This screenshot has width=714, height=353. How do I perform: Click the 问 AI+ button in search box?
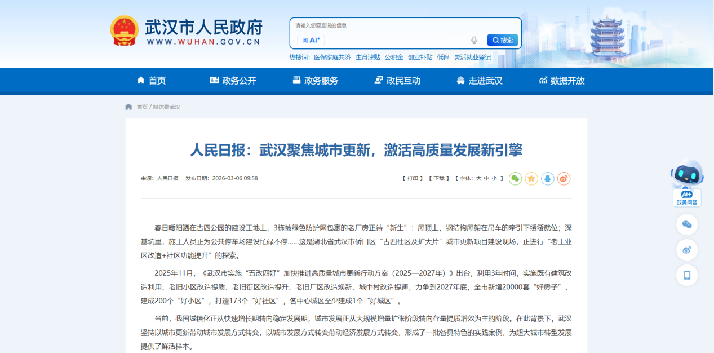coord(311,40)
